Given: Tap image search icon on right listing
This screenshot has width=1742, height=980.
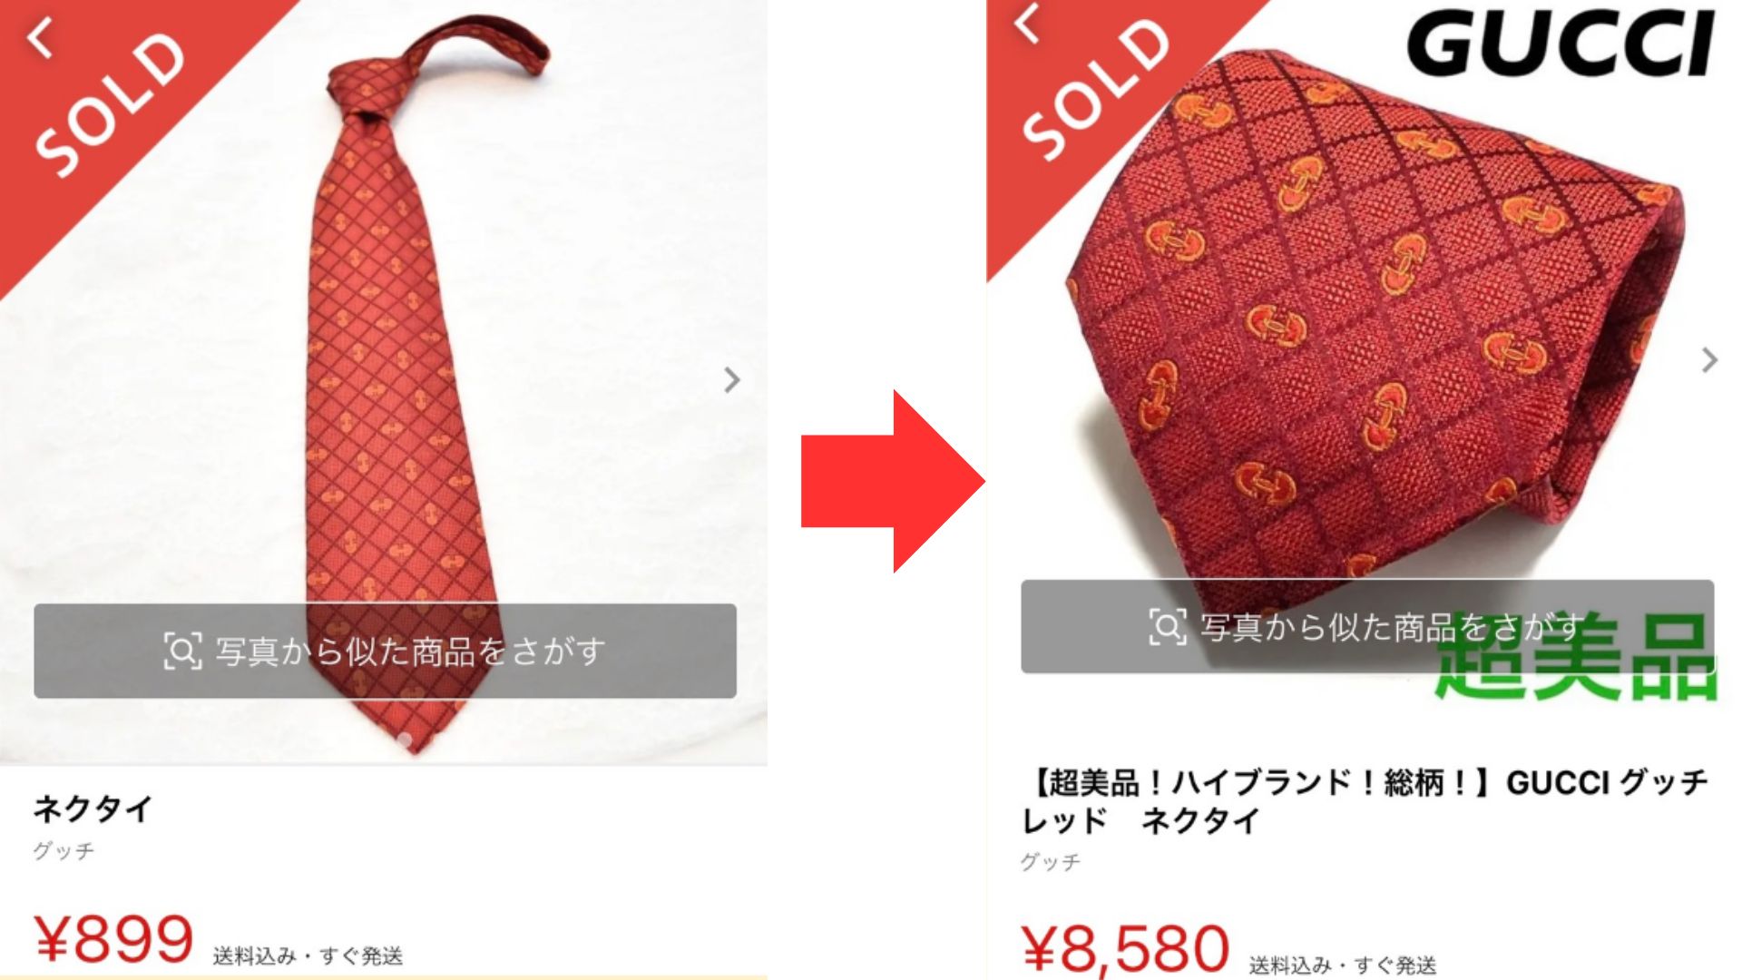Looking at the screenshot, I should pyautogui.click(x=1168, y=627).
